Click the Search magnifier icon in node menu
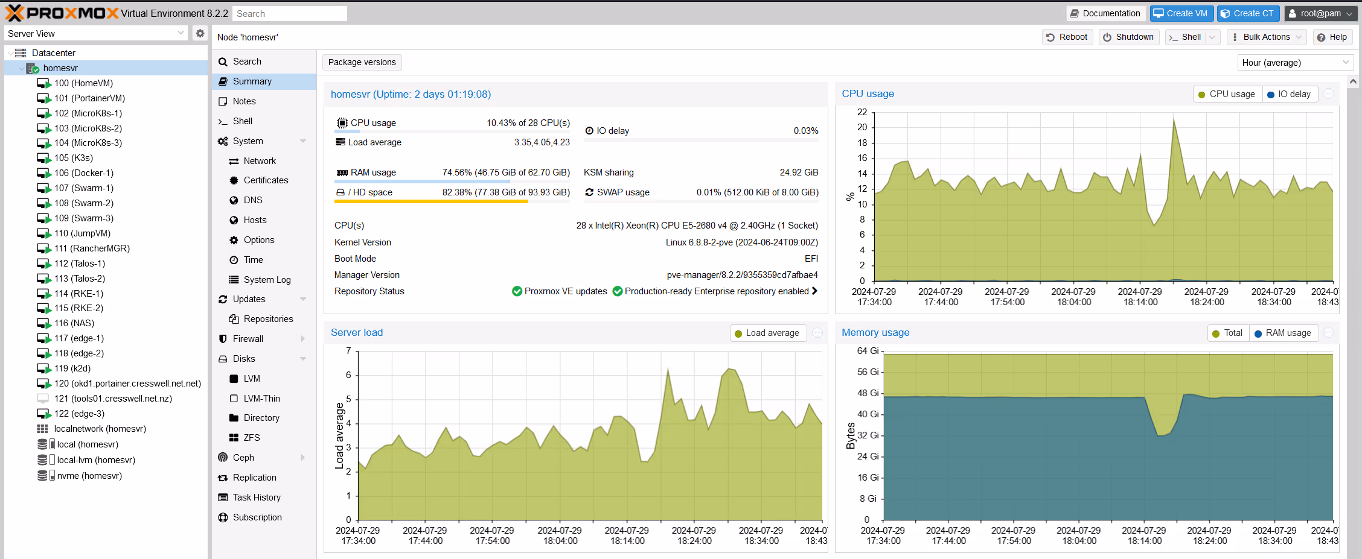Viewport: 1362px width, 559px height. (x=223, y=62)
